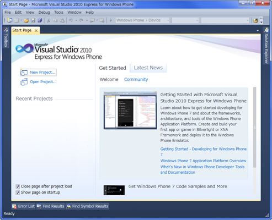Click the Save All toolbar icon
Image resolution: width=272 pixels, height=220 pixels.
[x=40, y=20]
